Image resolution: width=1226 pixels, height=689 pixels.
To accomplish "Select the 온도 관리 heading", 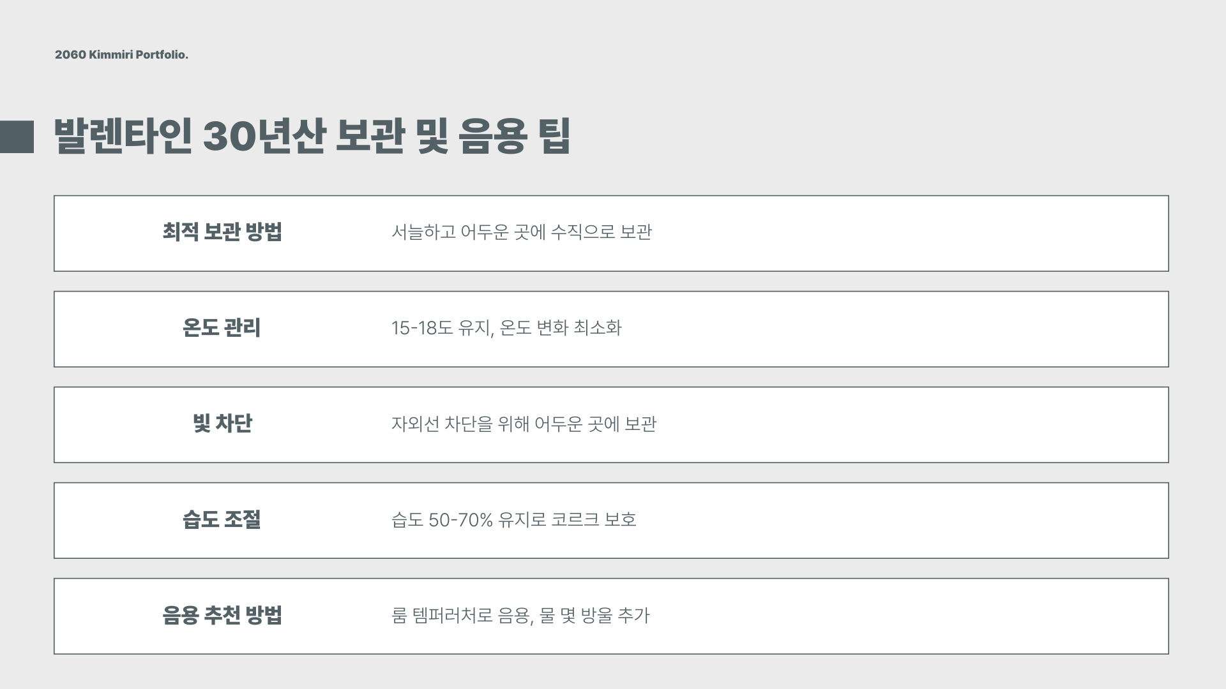I will coord(222,328).
